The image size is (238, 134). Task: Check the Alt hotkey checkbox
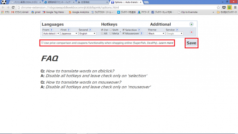pos(102,33)
